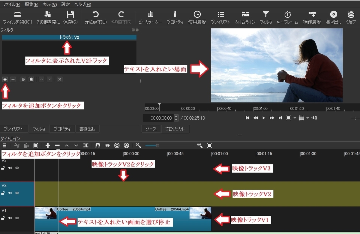Open the View (表示) menu

tap(49, 4)
